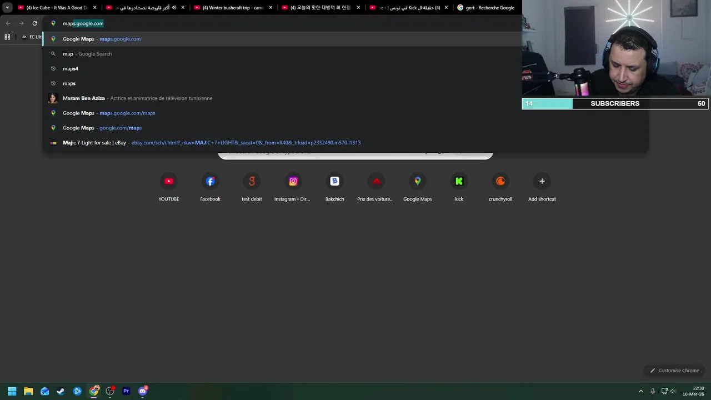Click the Chrome icon in taskbar

94,391
